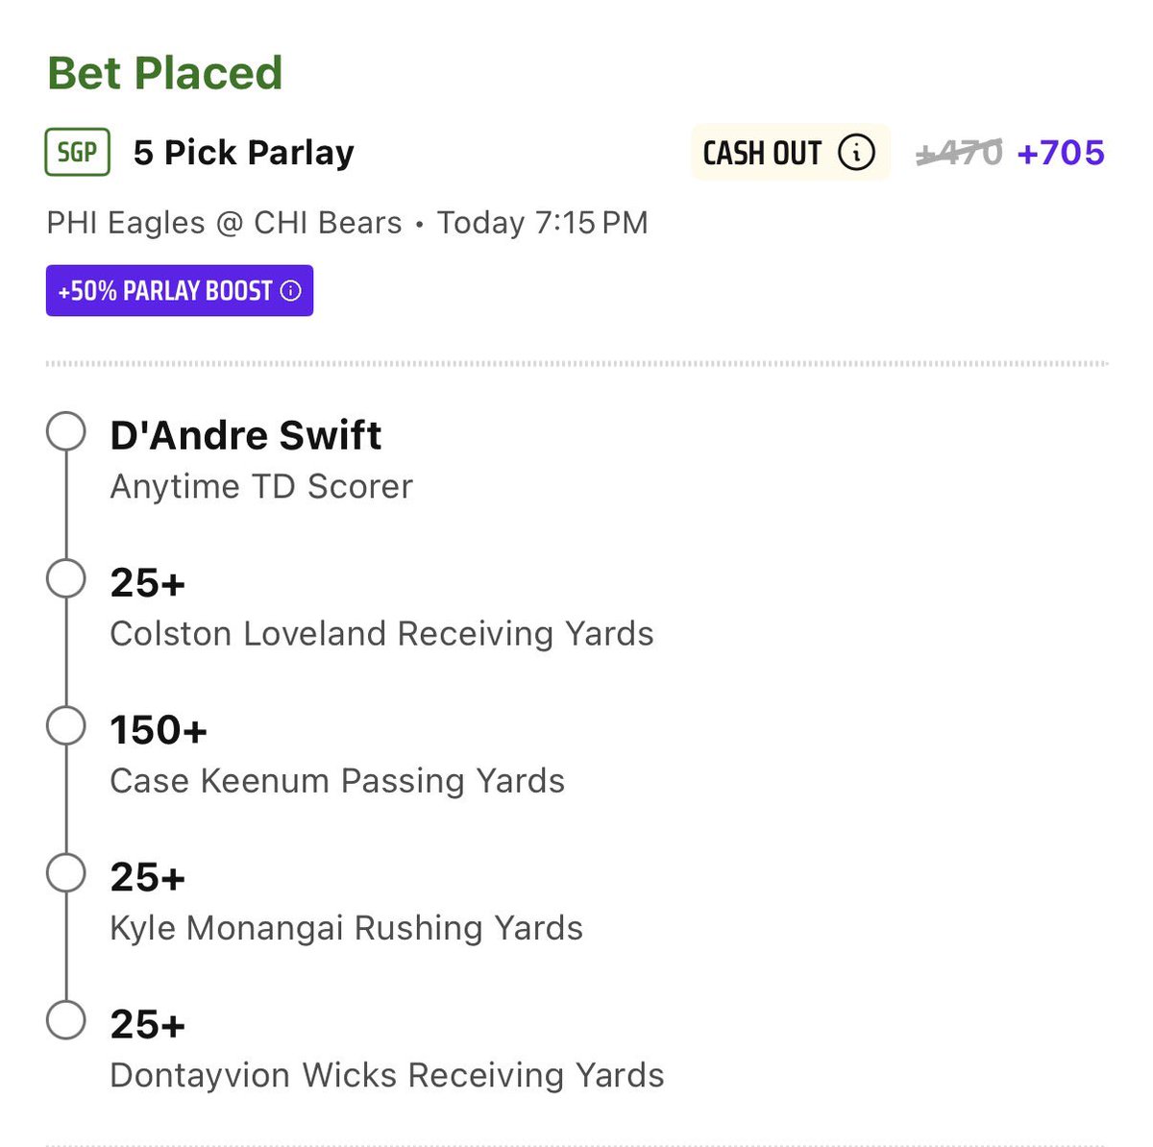Click the Dontayvion Wicks leg status circle
This screenshot has height=1147, width=1153.
pyautogui.click(x=66, y=1020)
